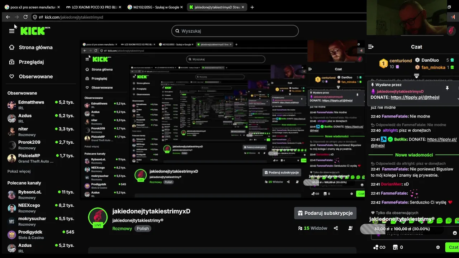Open Azdus under Polecane kanały
The image size is (459, 258).
click(x=41, y=248)
